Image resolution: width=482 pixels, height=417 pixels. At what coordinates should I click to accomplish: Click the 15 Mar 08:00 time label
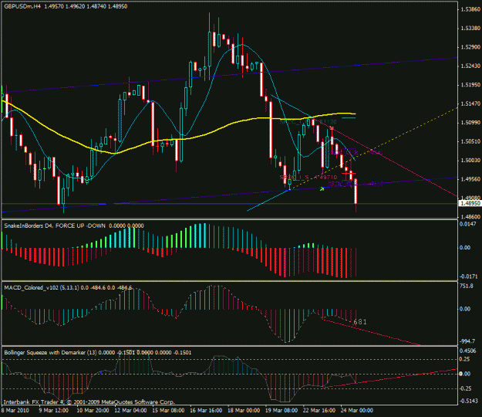pyautogui.click(x=168, y=410)
